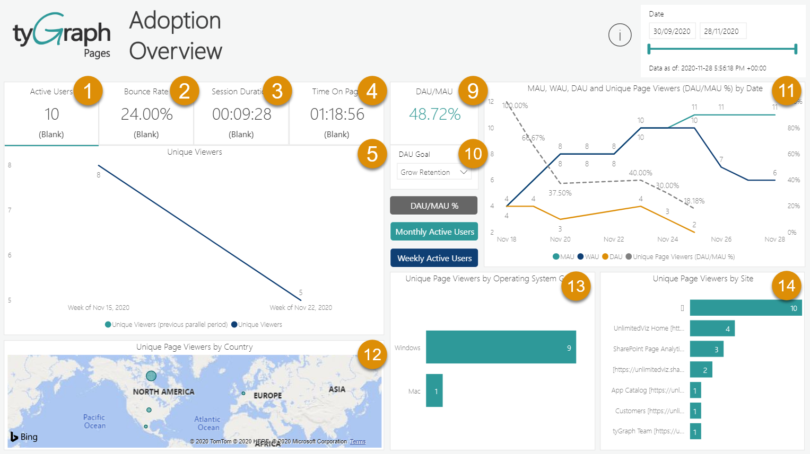
Task: Click the info icon beside the date panel
Action: (620, 35)
